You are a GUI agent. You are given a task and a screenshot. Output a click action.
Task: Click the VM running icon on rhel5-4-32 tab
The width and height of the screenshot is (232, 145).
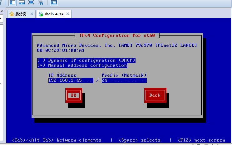tap(41, 14)
